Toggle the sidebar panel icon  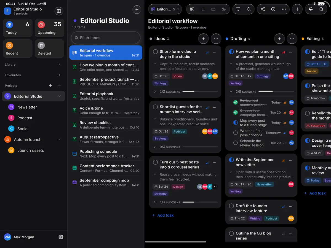[58, 11]
